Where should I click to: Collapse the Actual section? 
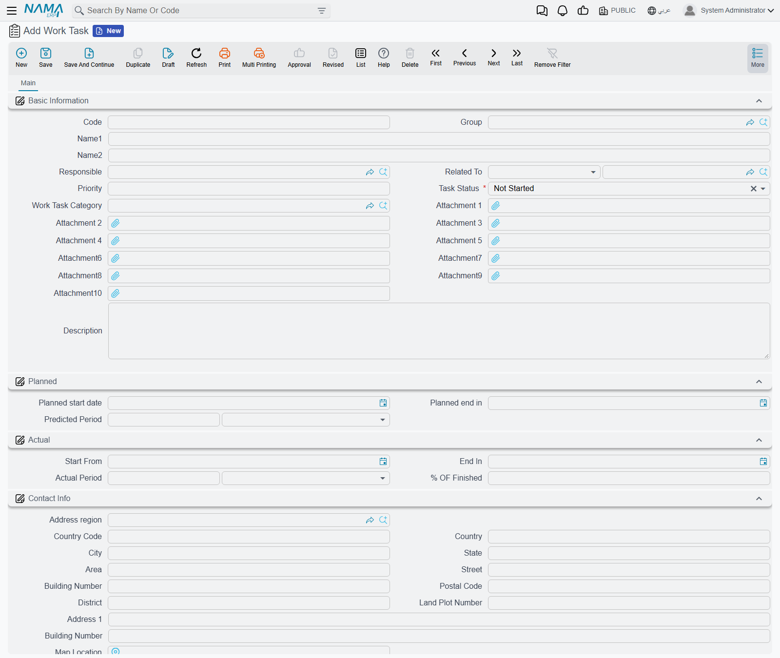pyautogui.click(x=759, y=440)
